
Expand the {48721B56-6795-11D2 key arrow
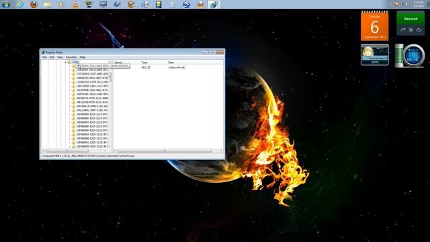(x=70, y=102)
